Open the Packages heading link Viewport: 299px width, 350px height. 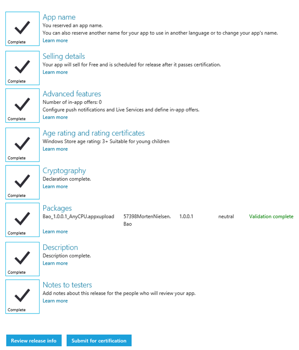pos(57,208)
